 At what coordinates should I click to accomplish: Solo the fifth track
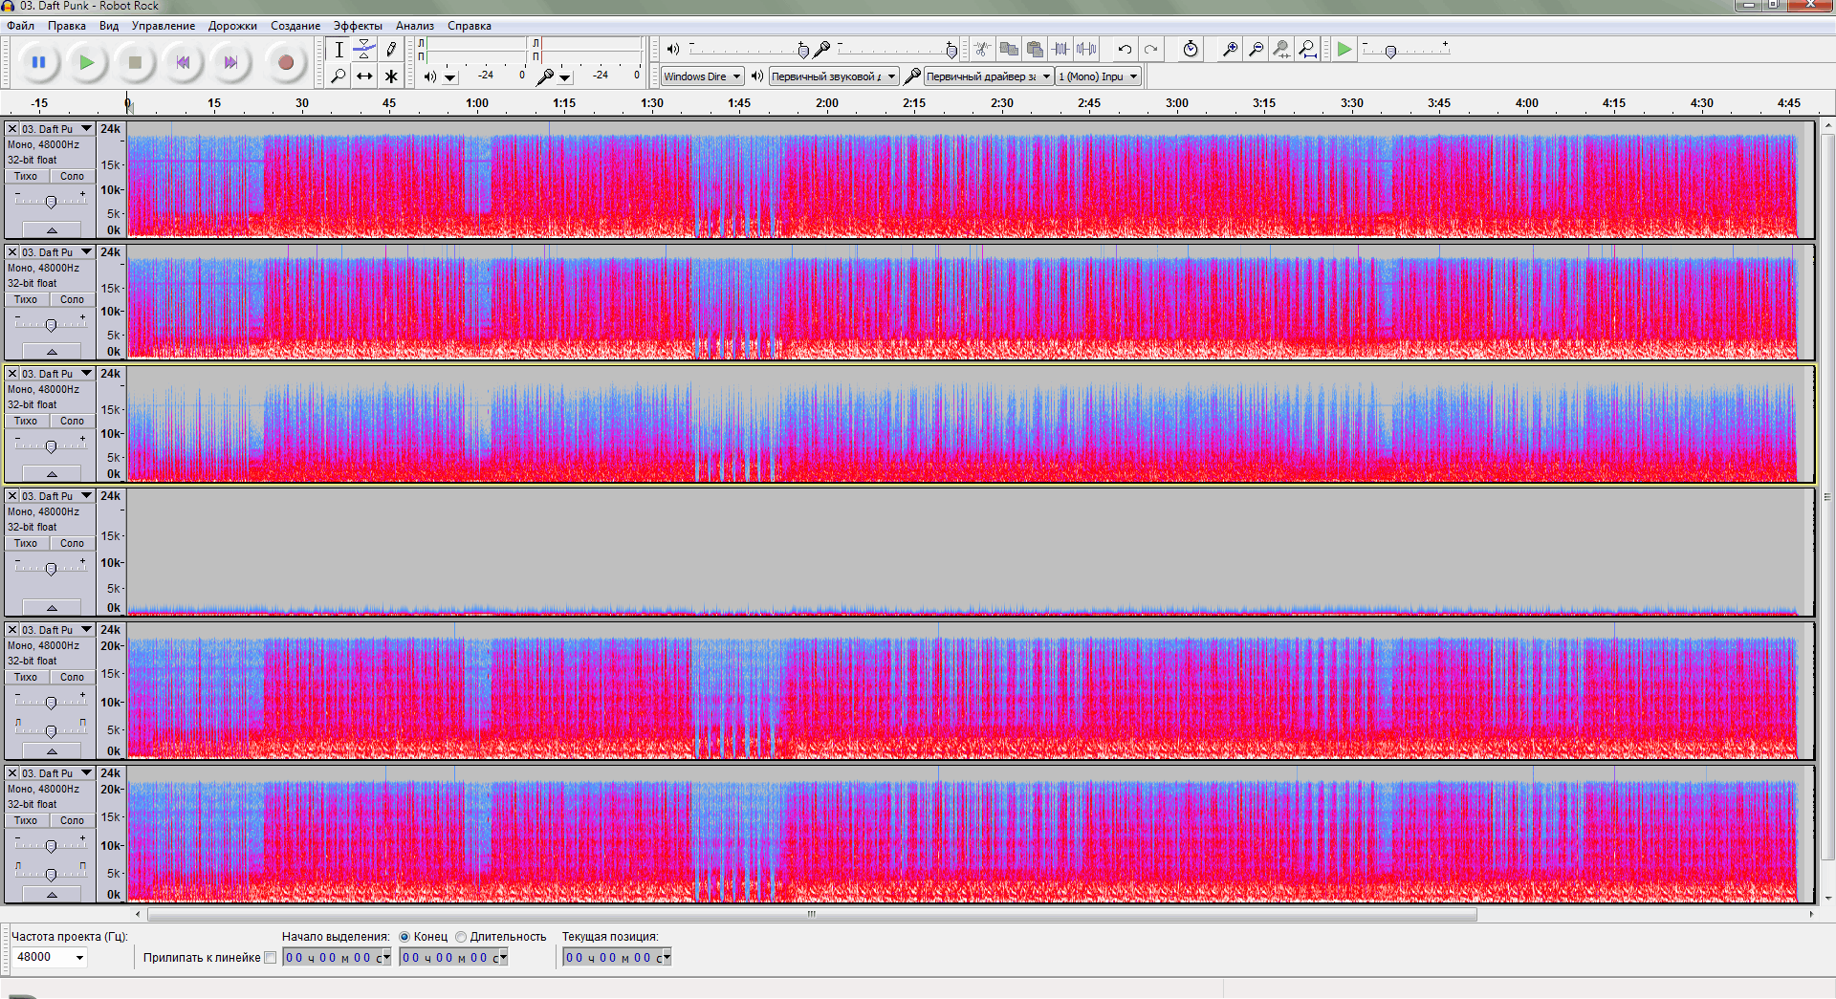(73, 678)
